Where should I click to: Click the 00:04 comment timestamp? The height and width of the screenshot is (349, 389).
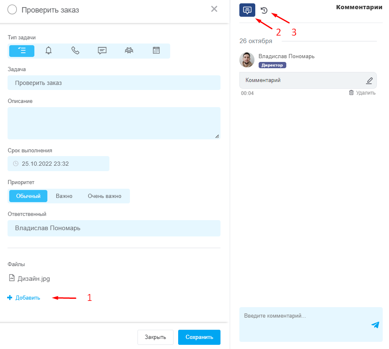coord(247,93)
